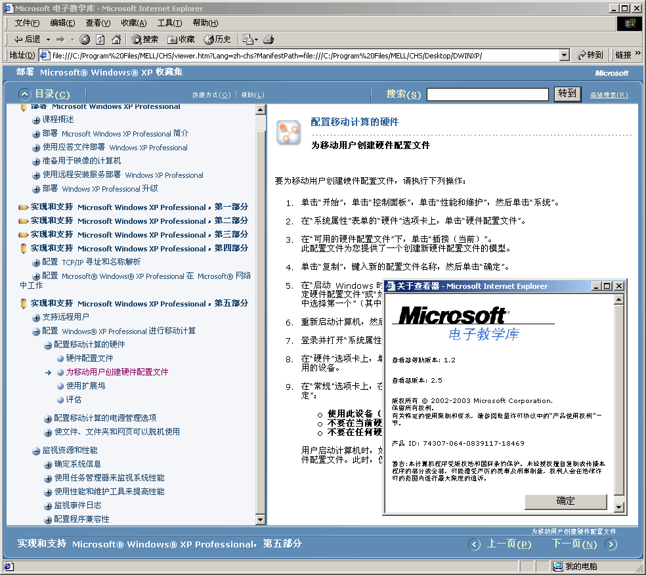Open the 搜索 toolbar button
Viewport: 646px width, 575px height.
click(144, 39)
